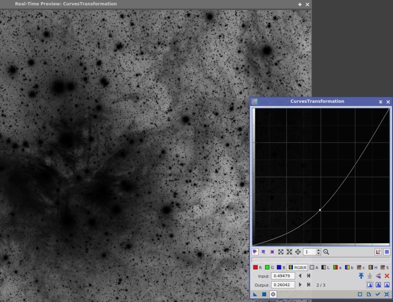
Task: Select the Edit Point Mode tool
Action: (255, 252)
